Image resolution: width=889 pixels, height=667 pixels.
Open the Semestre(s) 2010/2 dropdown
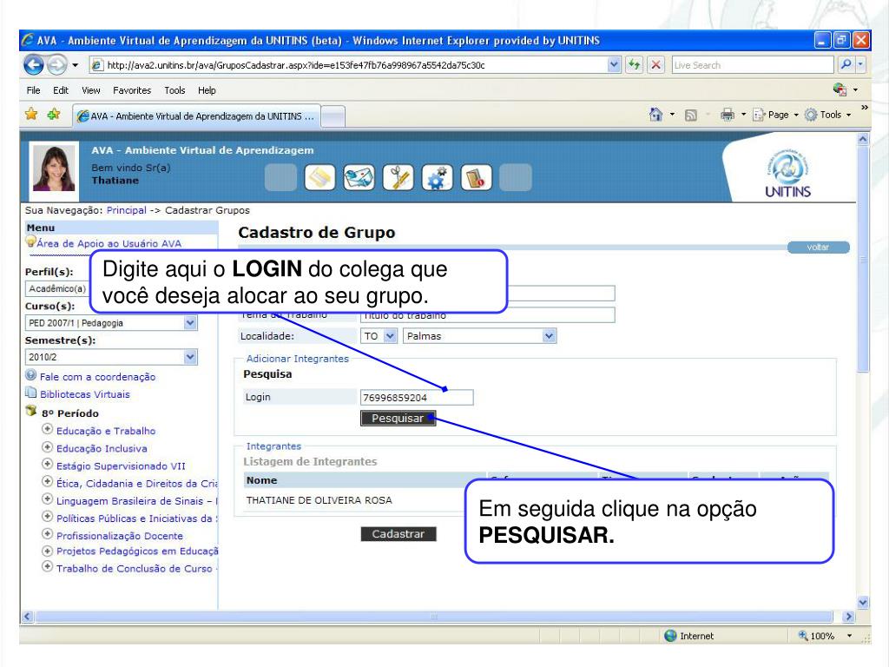pos(190,357)
